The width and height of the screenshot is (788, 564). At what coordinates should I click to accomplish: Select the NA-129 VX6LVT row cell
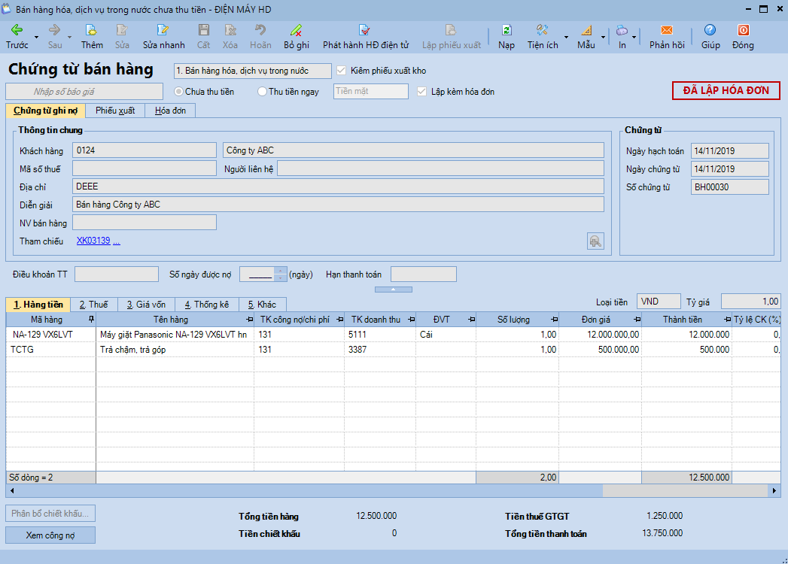[50, 335]
